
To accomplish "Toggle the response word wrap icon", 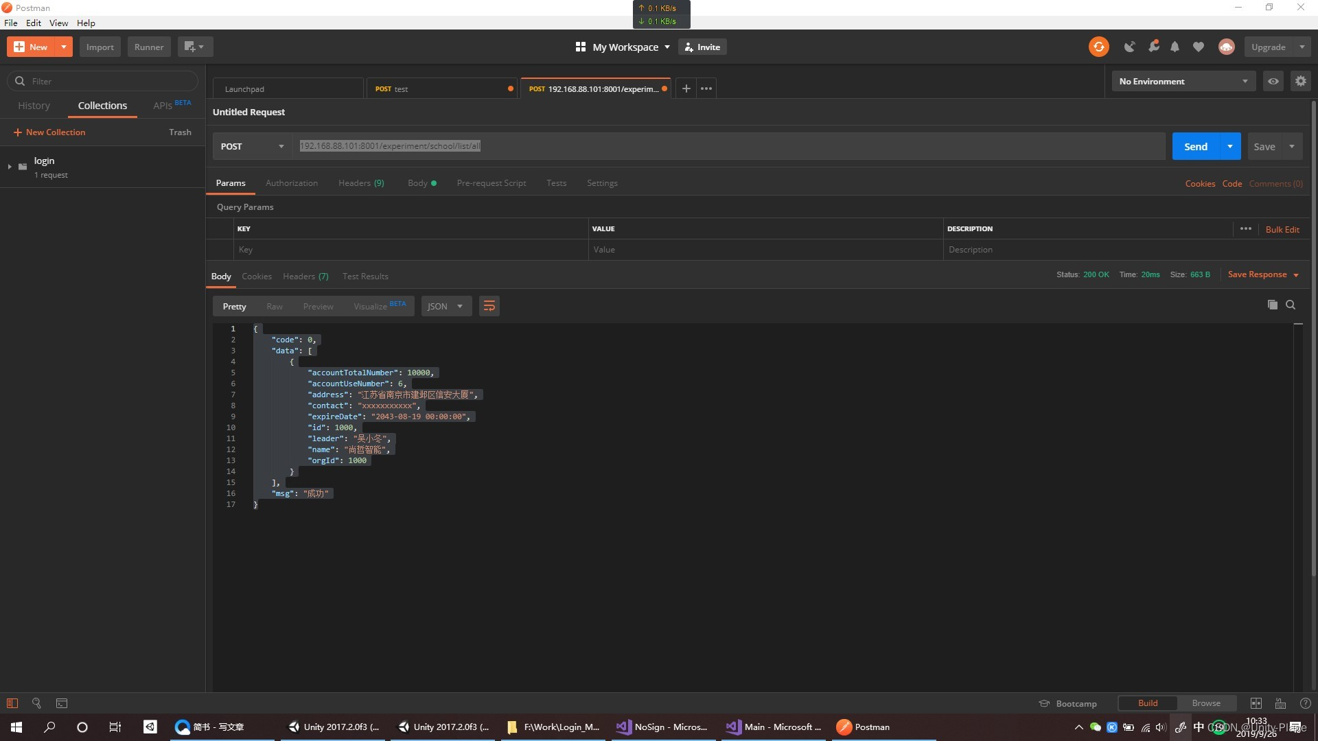I will (x=489, y=306).
